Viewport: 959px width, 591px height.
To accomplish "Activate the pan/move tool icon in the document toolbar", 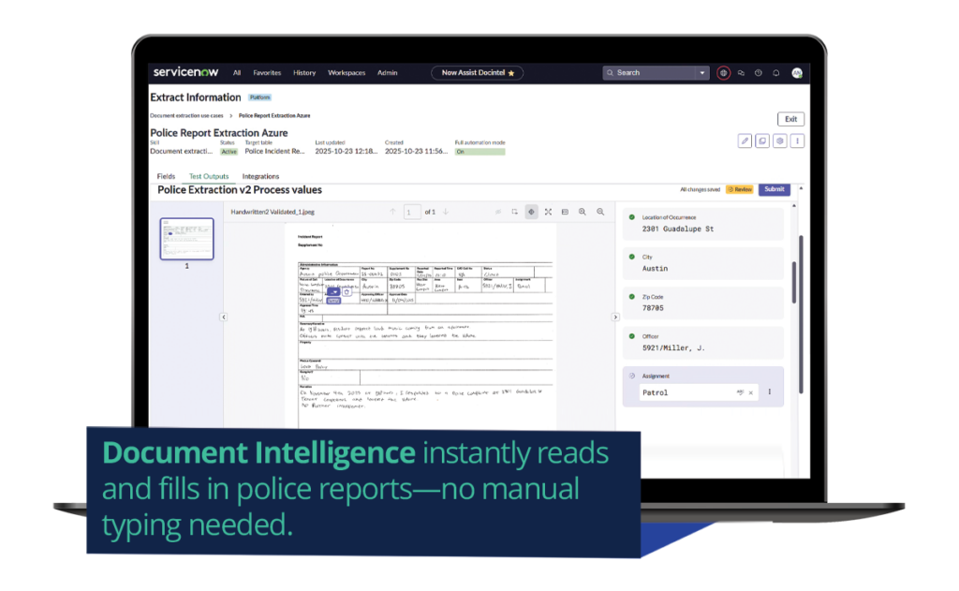I will pyautogui.click(x=531, y=213).
